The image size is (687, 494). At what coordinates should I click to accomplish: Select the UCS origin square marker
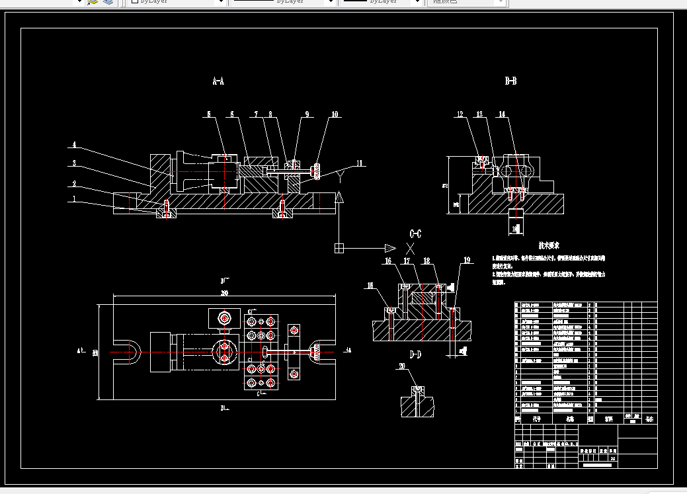339,249
